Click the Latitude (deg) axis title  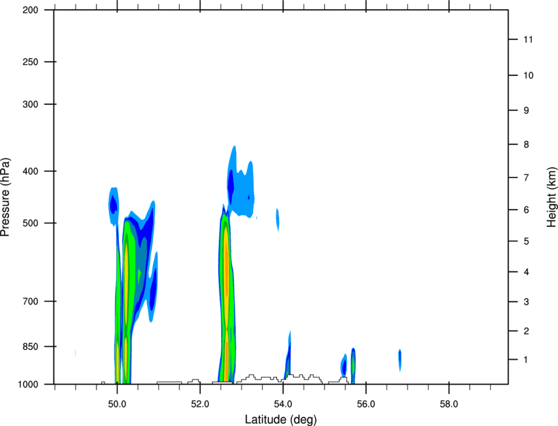coord(281,419)
